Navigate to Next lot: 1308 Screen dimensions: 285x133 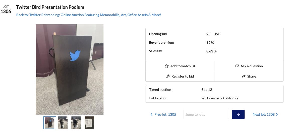click(x=264, y=115)
